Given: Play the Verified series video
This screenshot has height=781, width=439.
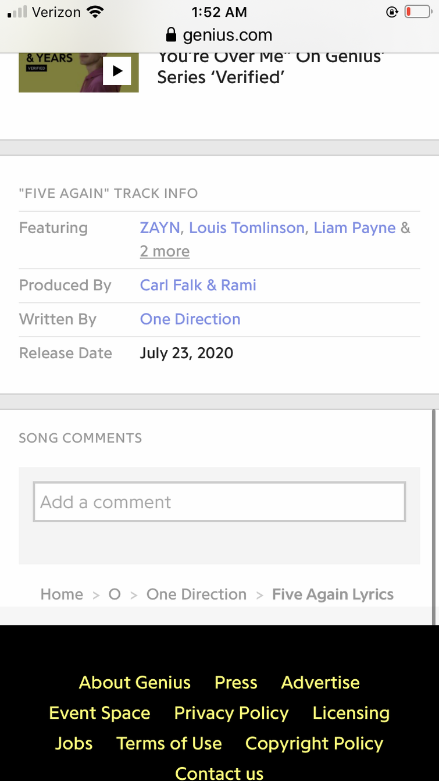Looking at the screenshot, I should click(x=117, y=71).
